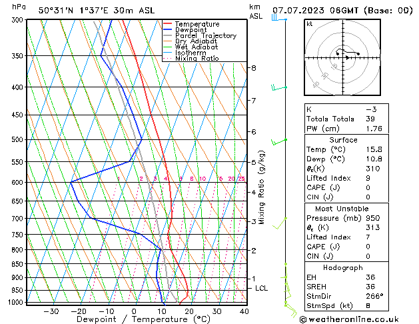Click the hodograph wind circle plot
Screen dimensions: 419x324
[x=342, y=57]
